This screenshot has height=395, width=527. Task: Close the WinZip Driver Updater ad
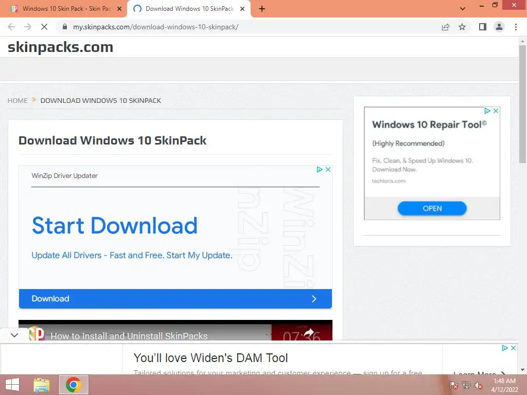328,169
